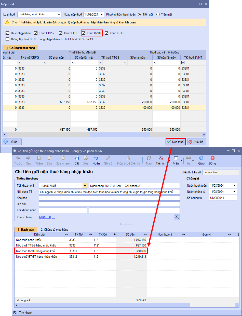Select the Hạch toán tab

tap(26, 230)
